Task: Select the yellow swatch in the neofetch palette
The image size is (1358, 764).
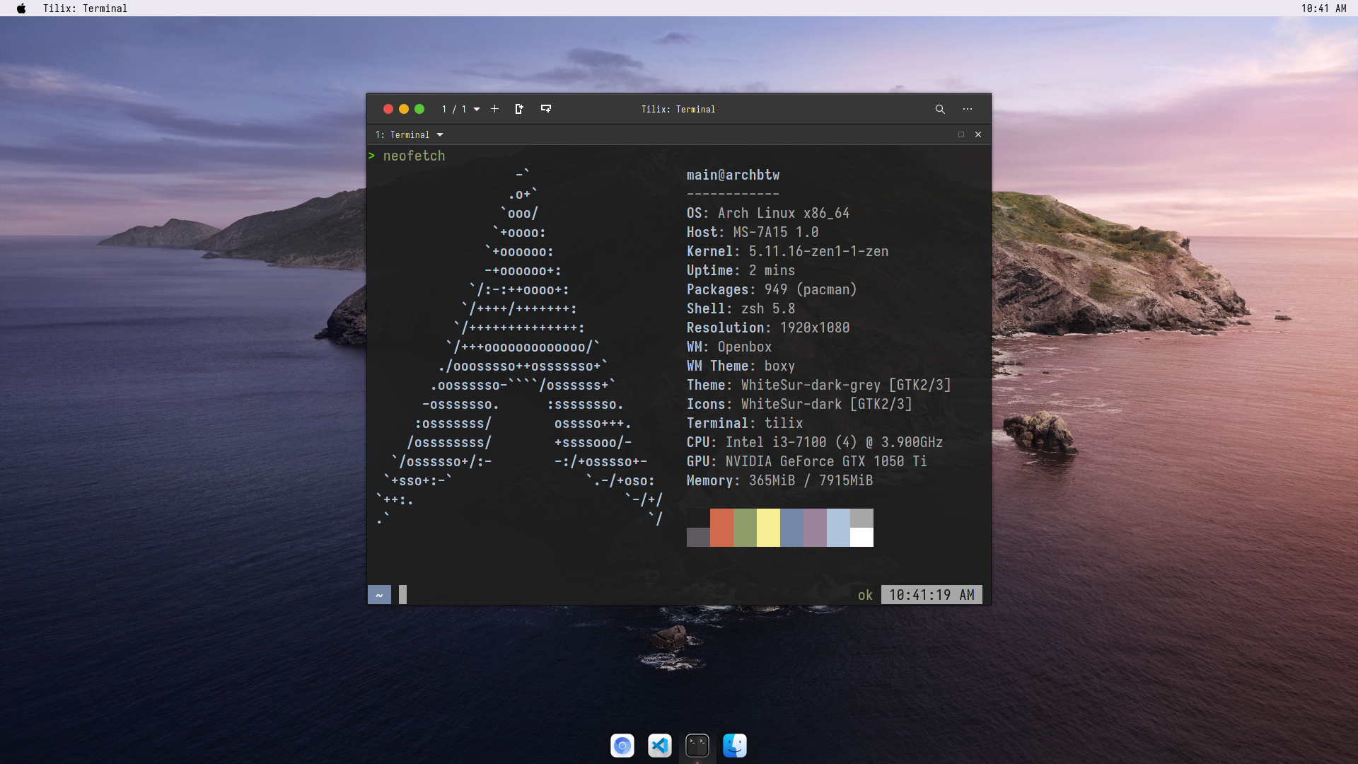Action: point(767,528)
